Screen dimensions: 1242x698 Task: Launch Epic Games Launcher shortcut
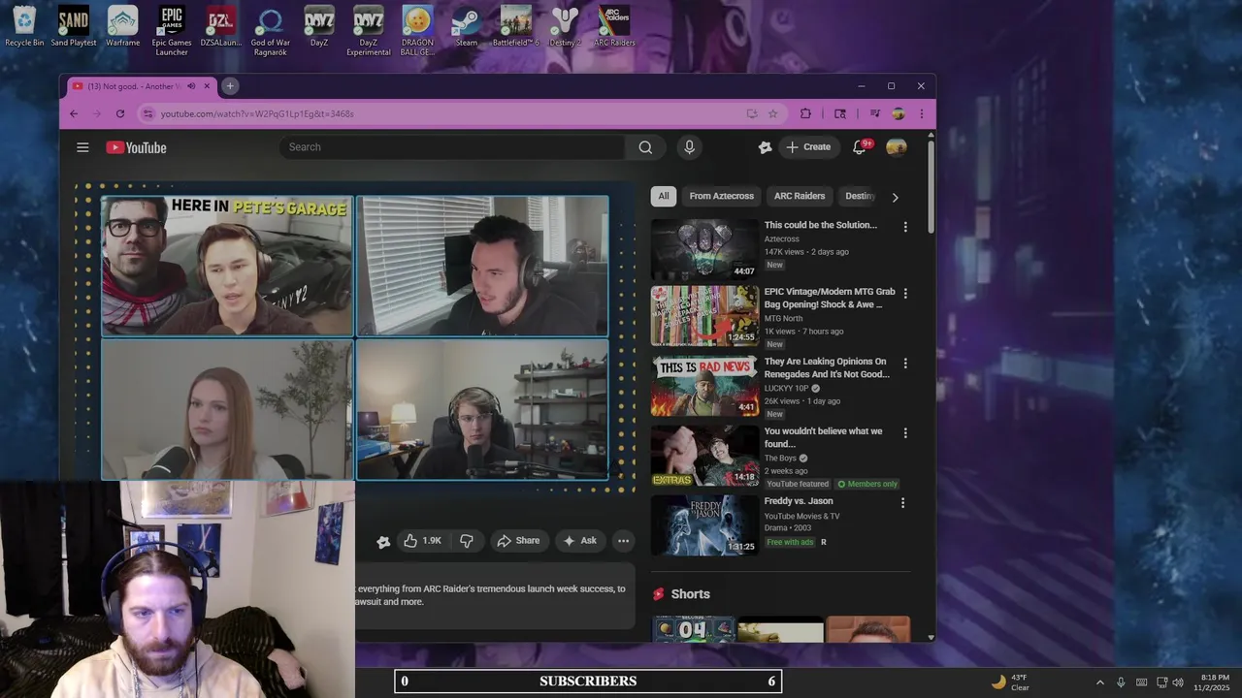pyautogui.click(x=172, y=31)
